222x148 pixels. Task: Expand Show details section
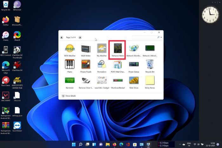[69, 96]
